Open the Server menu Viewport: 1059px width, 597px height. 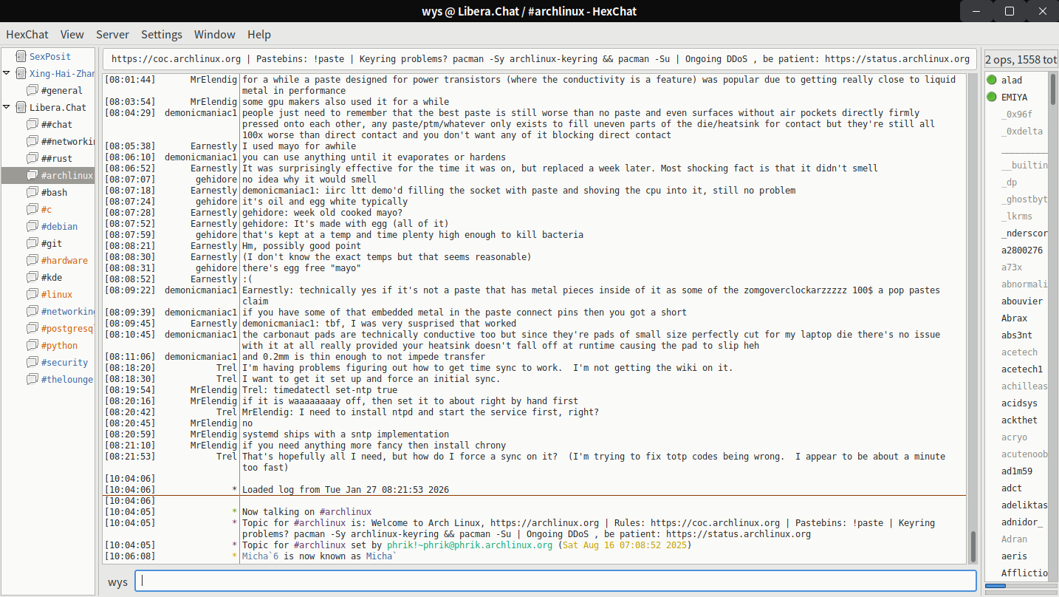click(x=112, y=34)
